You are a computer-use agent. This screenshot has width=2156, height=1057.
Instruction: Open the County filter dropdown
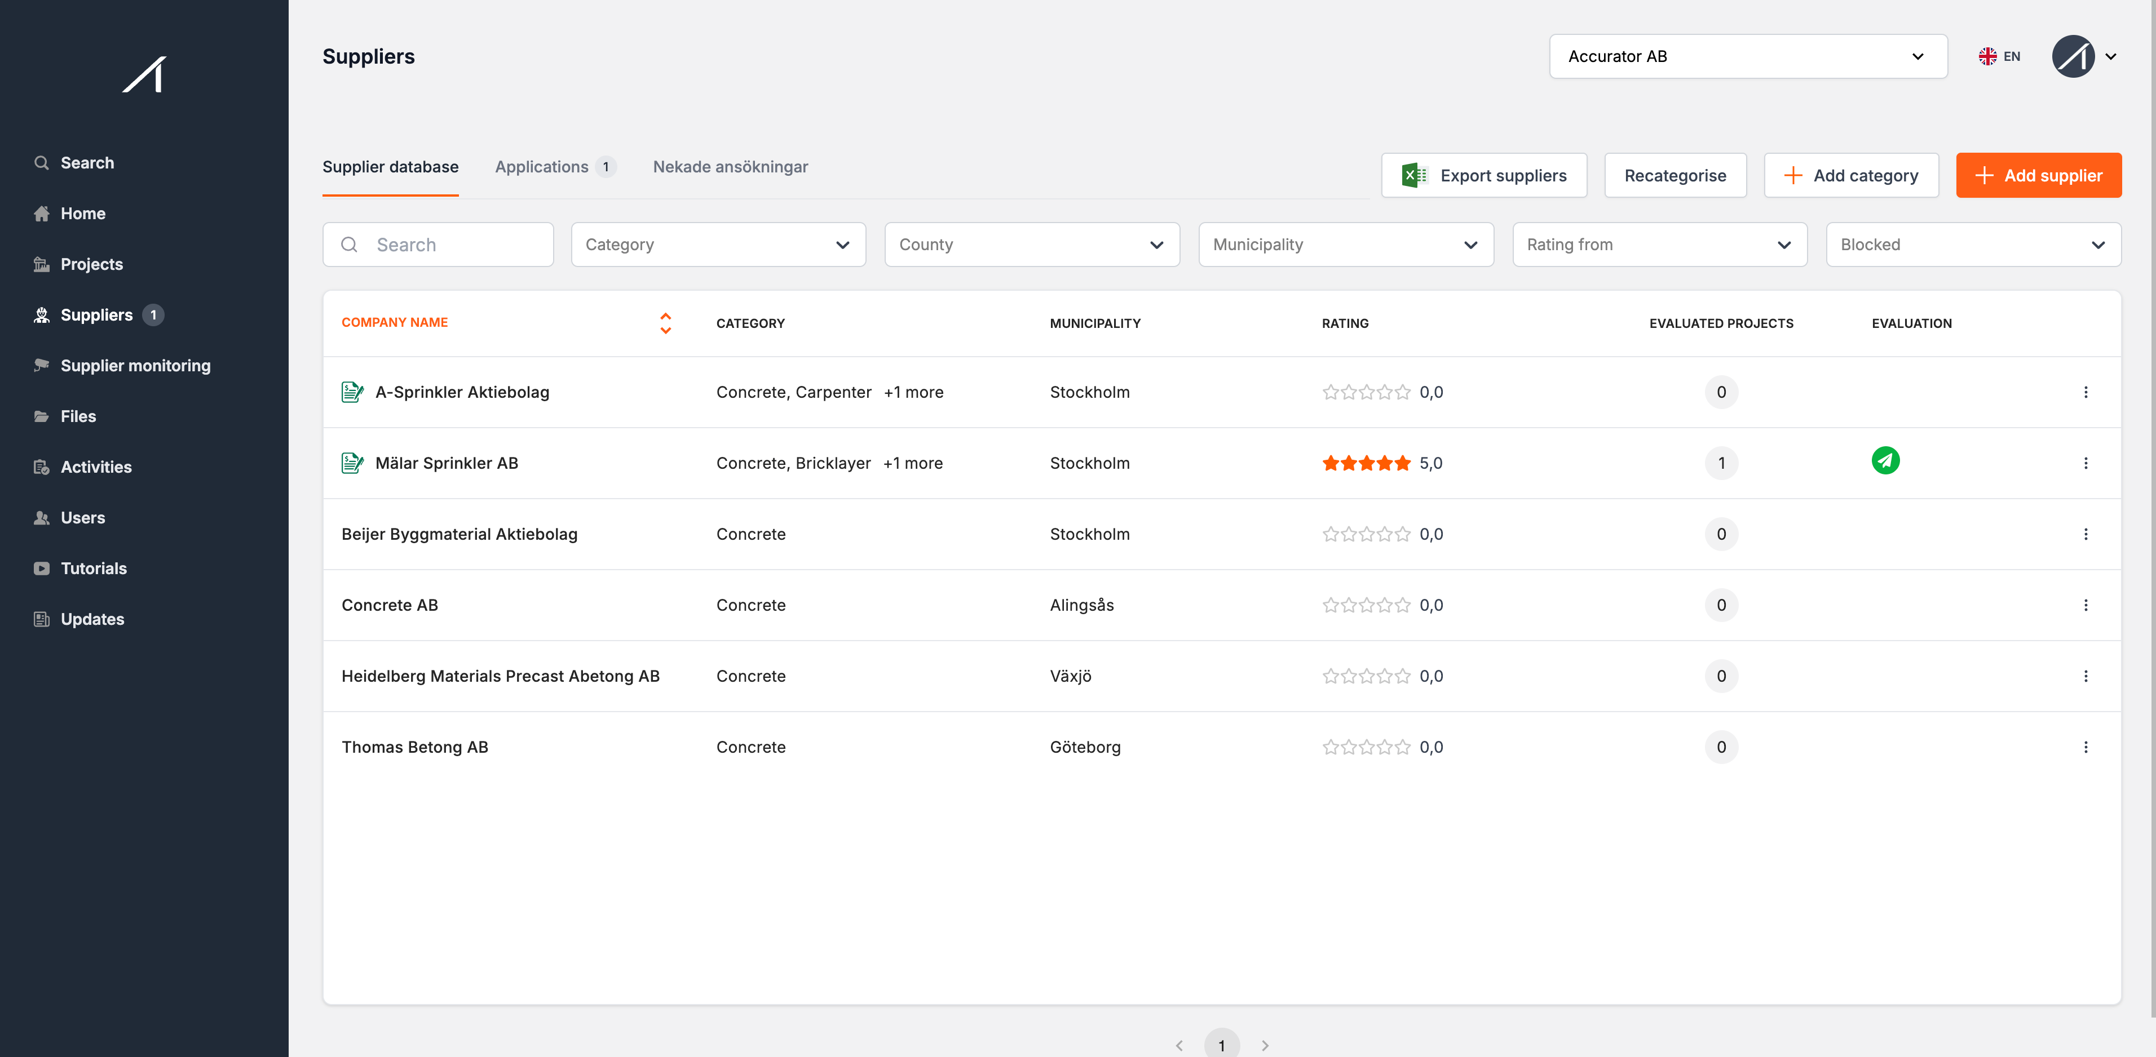click(x=1032, y=244)
